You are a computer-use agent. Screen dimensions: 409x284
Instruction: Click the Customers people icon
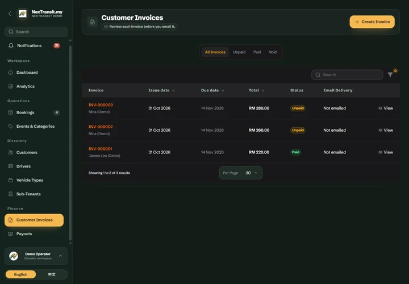[10, 152]
